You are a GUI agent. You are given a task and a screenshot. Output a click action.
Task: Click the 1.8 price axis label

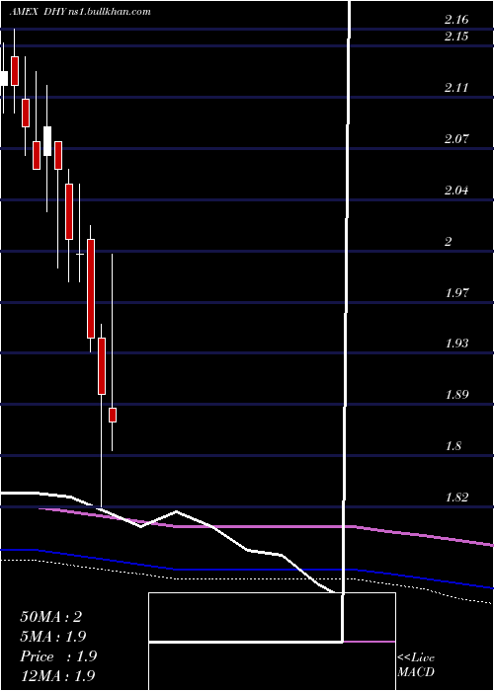pos(453,446)
